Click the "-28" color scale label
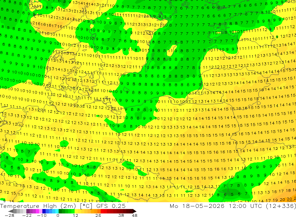Viewport: 296px width, 217px height. [9, 215]
